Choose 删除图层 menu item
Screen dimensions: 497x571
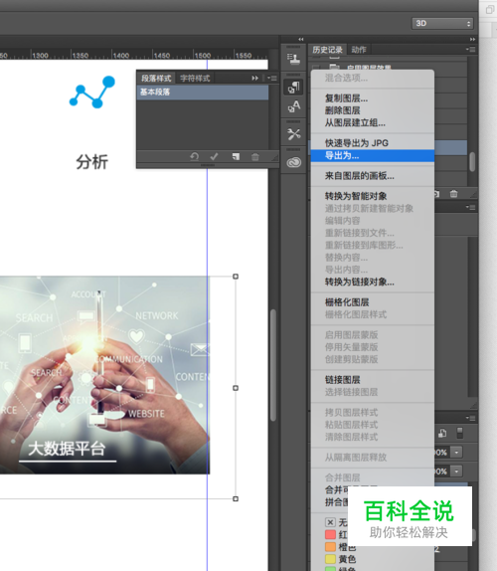373,110
